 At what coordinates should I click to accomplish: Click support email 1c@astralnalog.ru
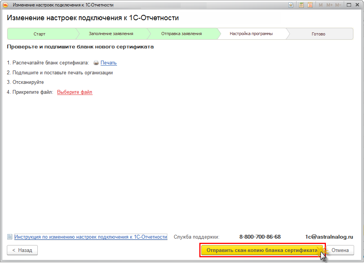pos(329,237)
